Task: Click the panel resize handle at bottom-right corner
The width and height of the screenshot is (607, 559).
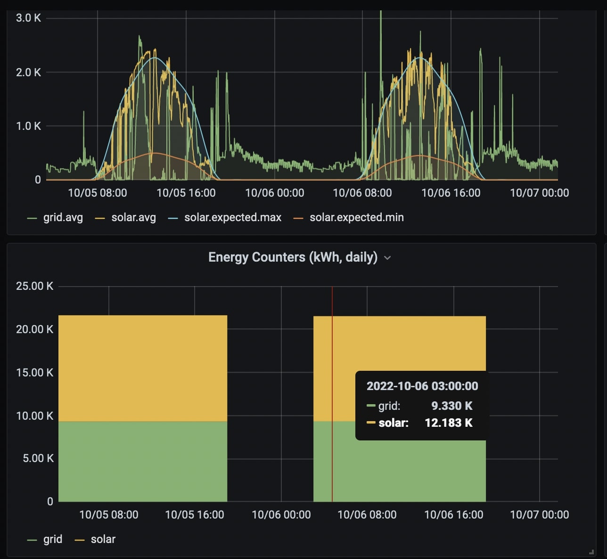Action: [591, 552]
